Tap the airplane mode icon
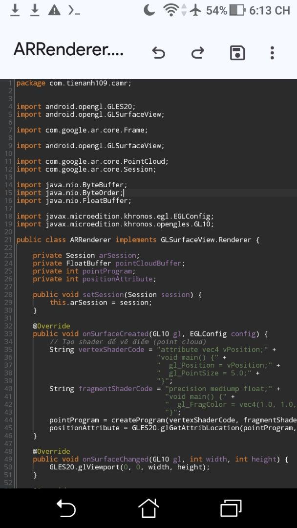297x528 pixels. 195,10
